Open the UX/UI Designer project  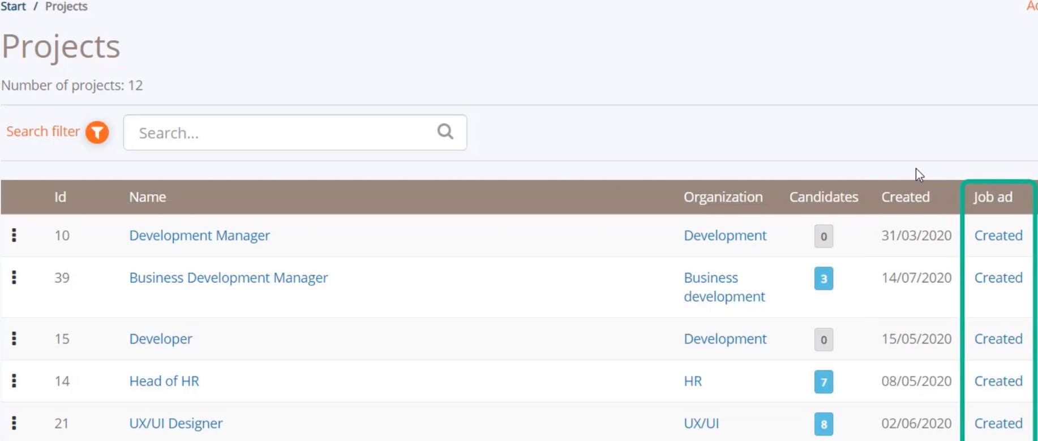tap(175, 423)
